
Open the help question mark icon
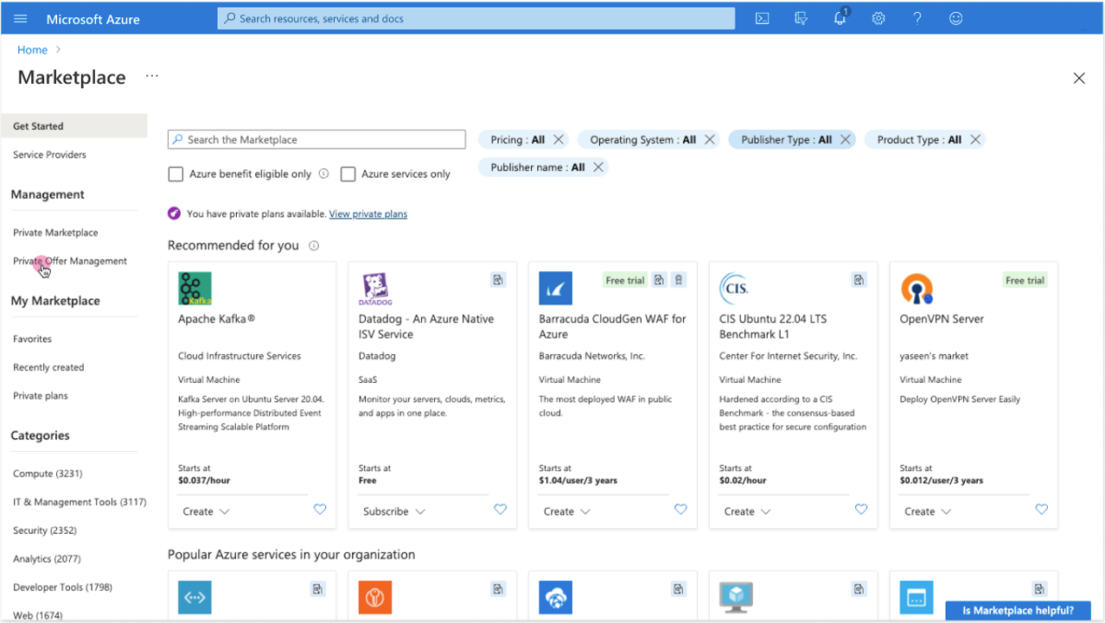point(917,17)
